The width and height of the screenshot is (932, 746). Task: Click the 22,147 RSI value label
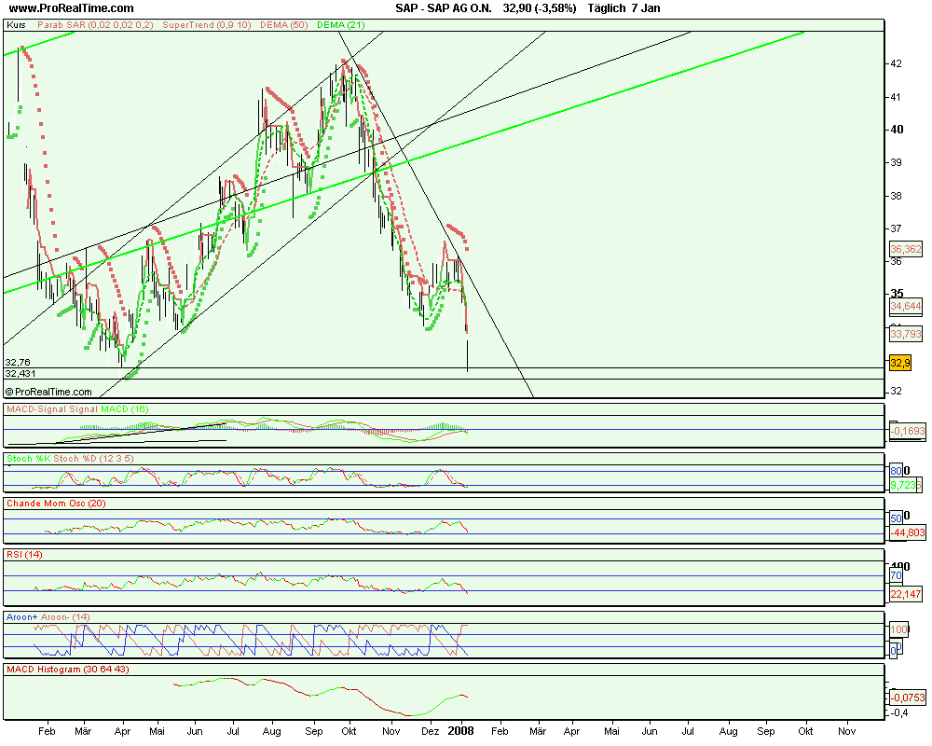(907, 594)
